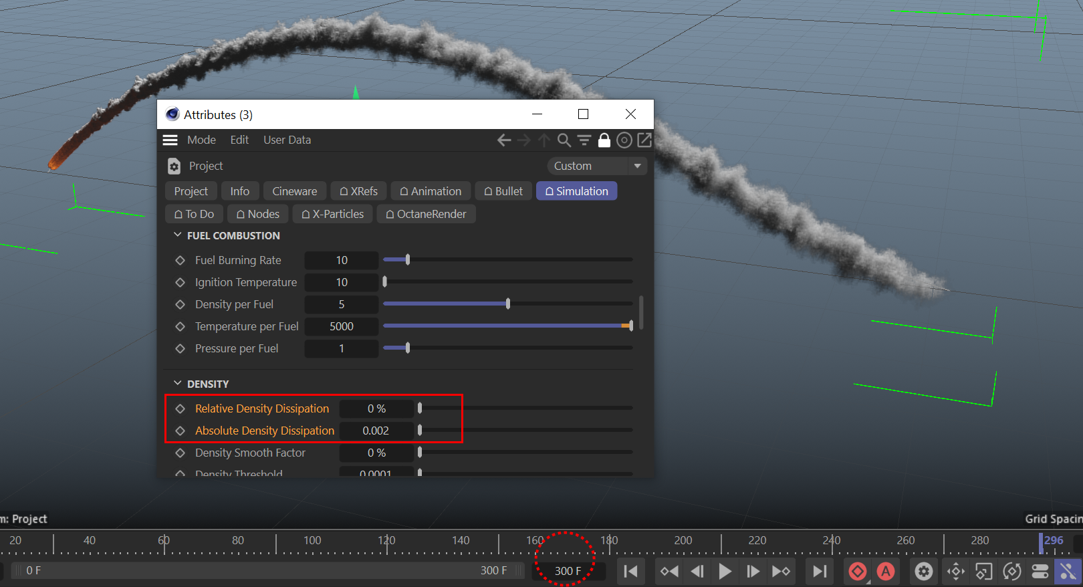Open the Nodes tab
The image size is (1083, 587).
258,214
